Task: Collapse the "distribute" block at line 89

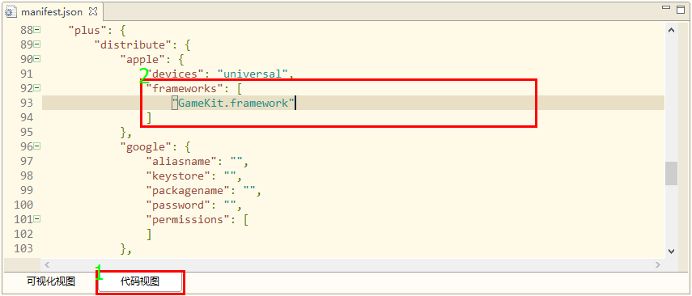Action: click(x=37, y=44)
